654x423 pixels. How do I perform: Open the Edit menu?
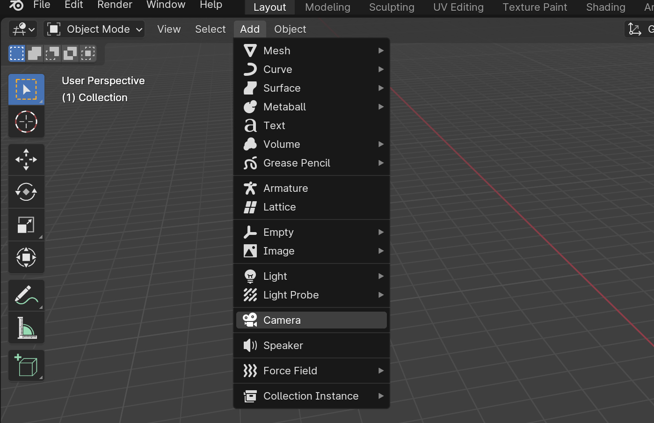[74, 5]
